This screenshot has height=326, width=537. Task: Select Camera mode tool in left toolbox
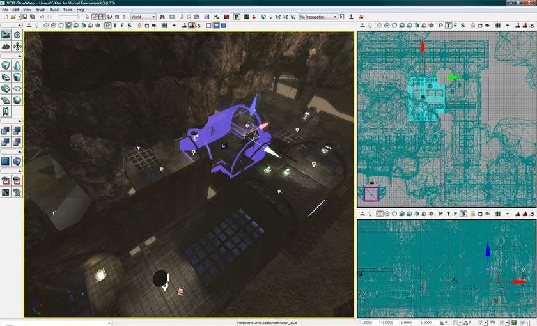[6, 35]
